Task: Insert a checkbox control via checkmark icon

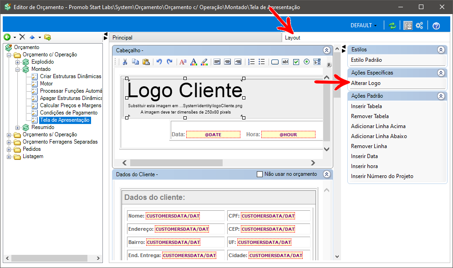Action: click(x=296, y=62)
